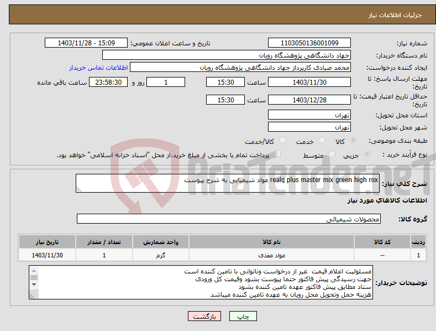Screen dimensions: 436x331
Task: Click the response deadline time 15:30 field
Action: [225, 82]
